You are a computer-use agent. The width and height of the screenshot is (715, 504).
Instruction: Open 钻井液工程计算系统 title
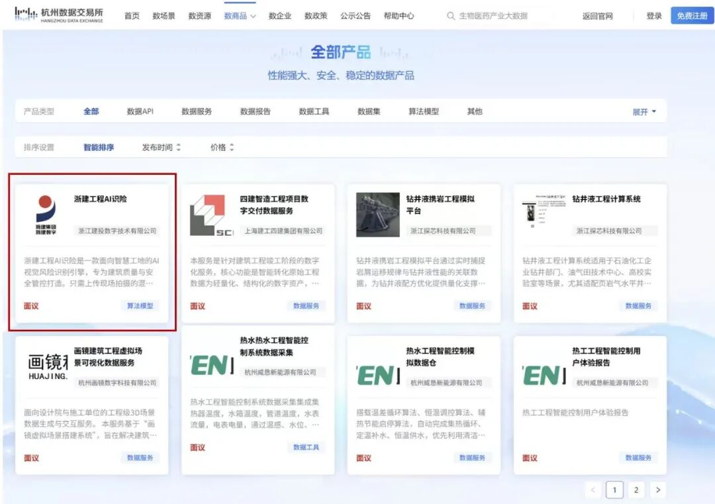(606, 199)
